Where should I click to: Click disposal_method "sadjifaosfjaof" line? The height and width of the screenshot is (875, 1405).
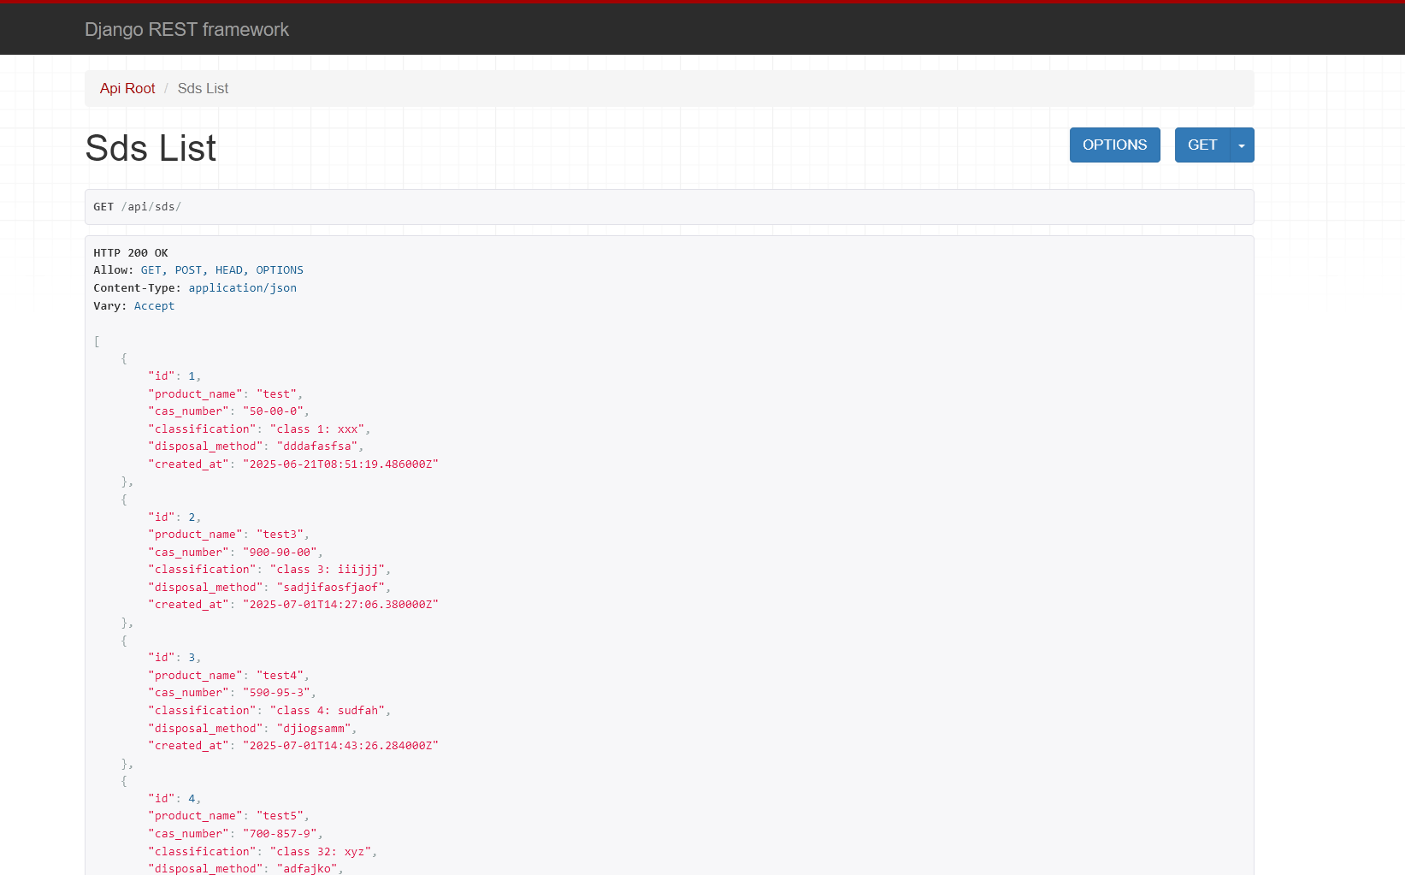click(269, 588)
